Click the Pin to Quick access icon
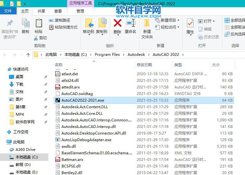Image resolution: width=245 pixels, height=175 pixels. [x=10, y=23]
